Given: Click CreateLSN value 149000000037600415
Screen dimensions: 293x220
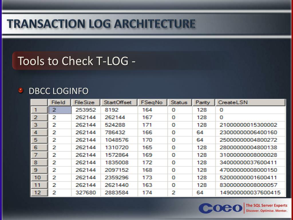Looking at the screenshot, I should pyautogui.click(x=250, y=192).
